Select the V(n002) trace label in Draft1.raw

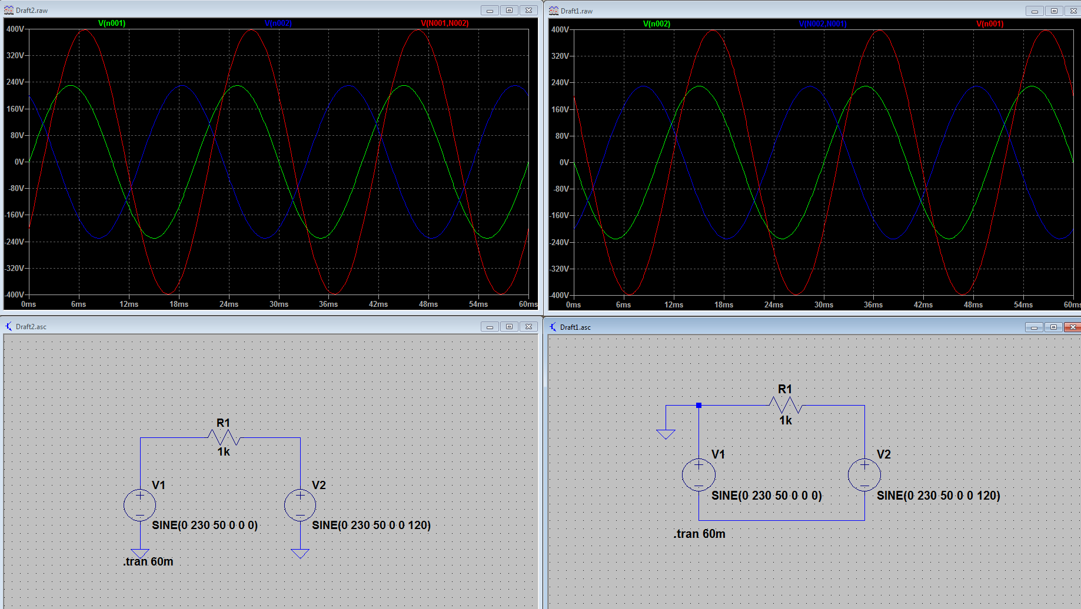click(x=657, y=24)
